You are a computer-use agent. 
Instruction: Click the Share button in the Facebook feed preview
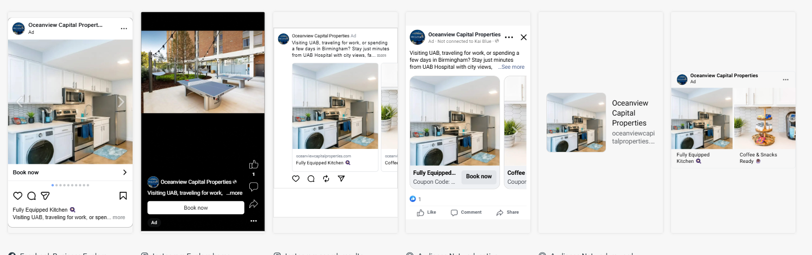tap(507, 213)
